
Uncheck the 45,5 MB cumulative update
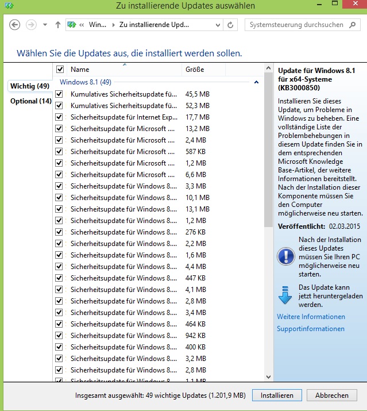[x=59, y=94]
